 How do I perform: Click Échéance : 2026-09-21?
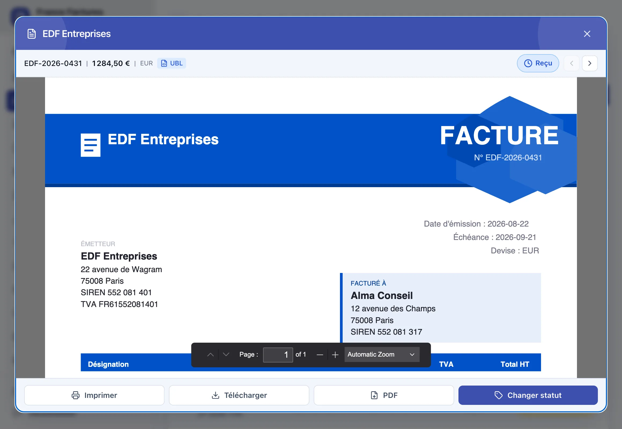495,237
